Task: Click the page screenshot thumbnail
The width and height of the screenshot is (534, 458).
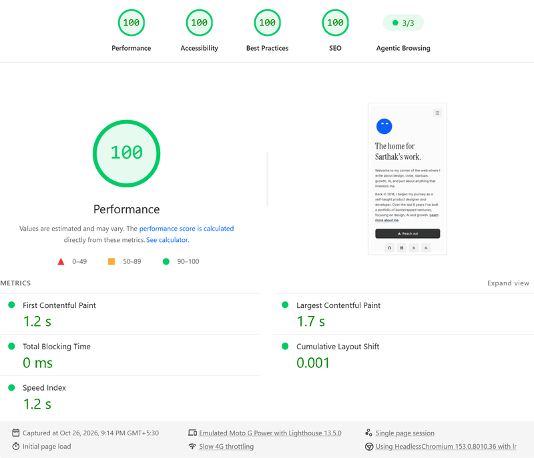Action: click(x=407, y=179)
